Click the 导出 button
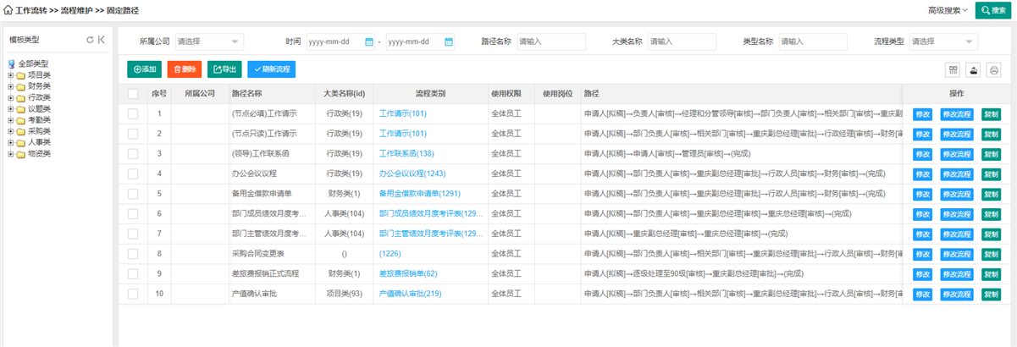This screenshot has width=1017, height=347. click(224, 69)
